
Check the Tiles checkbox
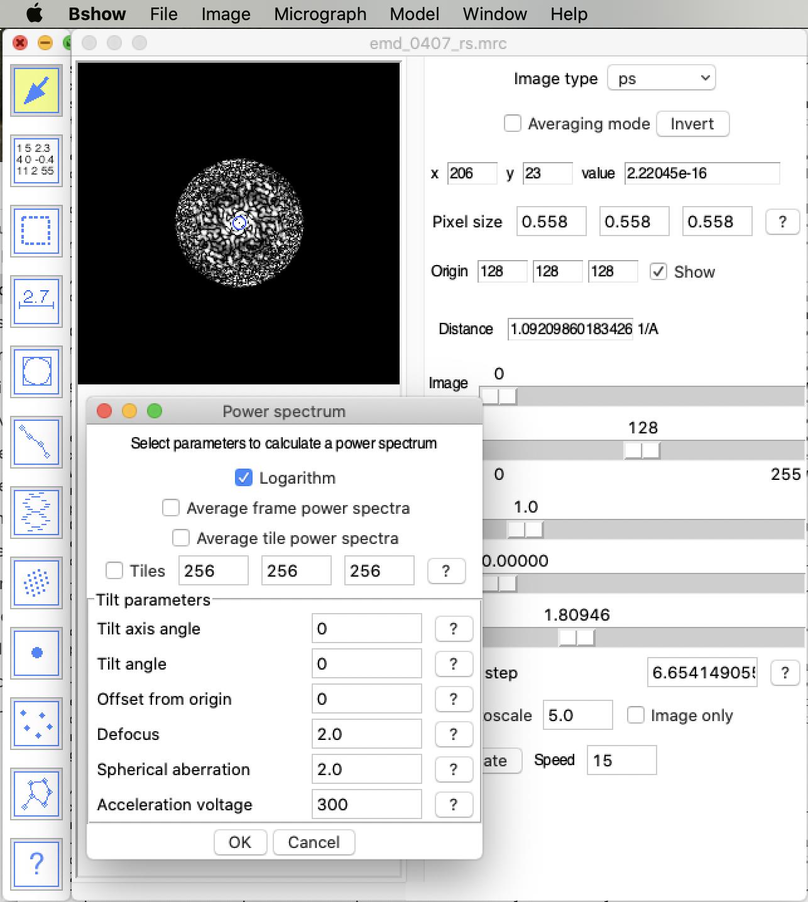coord(114,570)
